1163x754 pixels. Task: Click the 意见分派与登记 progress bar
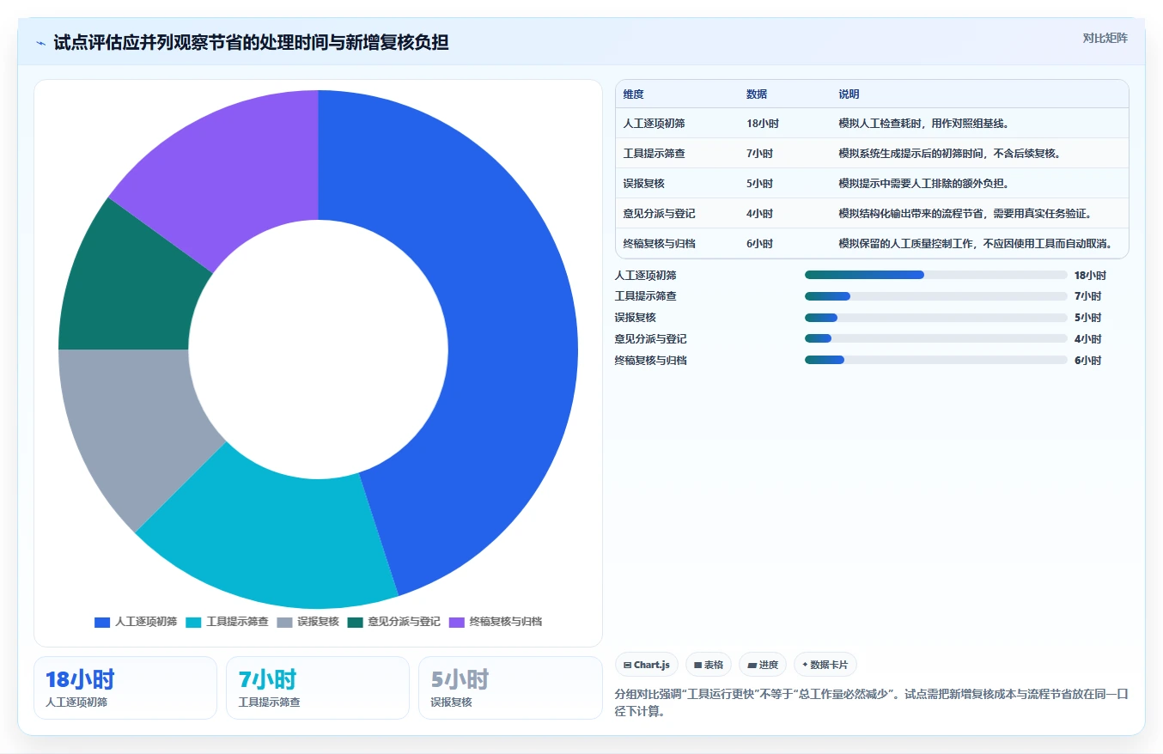click(936, 339)
